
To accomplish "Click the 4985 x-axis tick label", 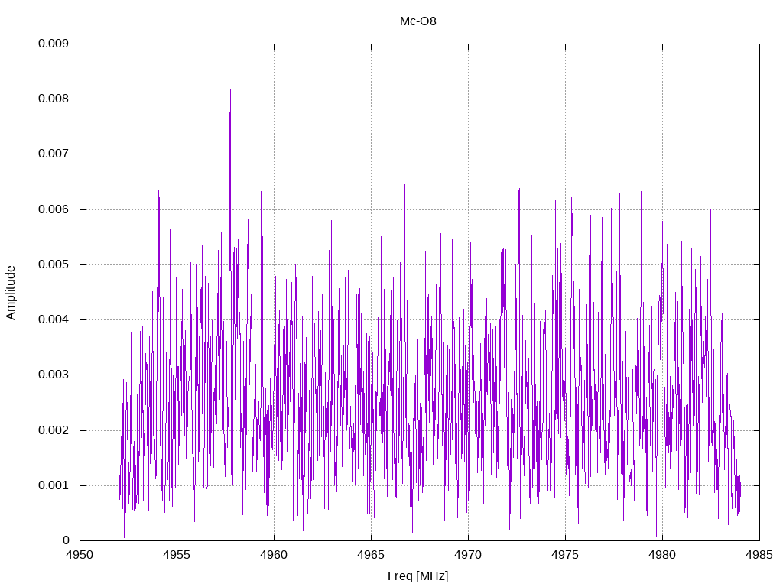I will coord(759,555).
